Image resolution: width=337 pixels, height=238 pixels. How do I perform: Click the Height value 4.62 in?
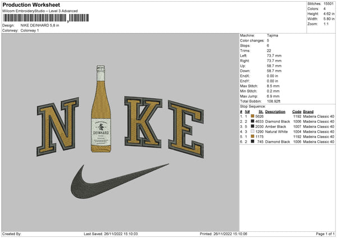click(329, 13)
